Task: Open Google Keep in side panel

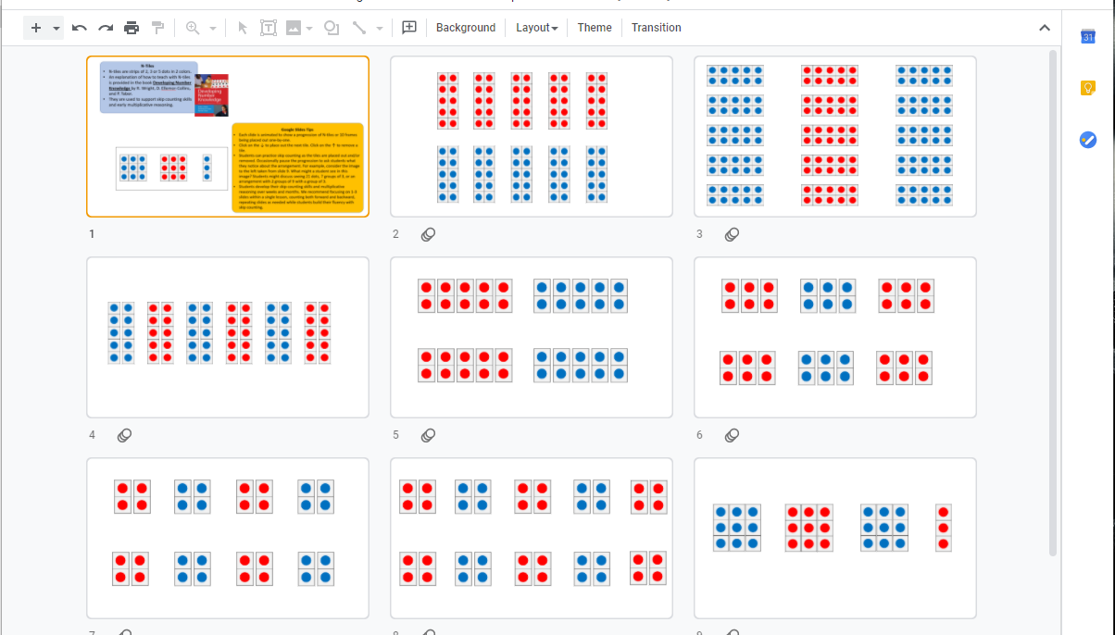Action: pyautogui.click(x=1088, y=89)
